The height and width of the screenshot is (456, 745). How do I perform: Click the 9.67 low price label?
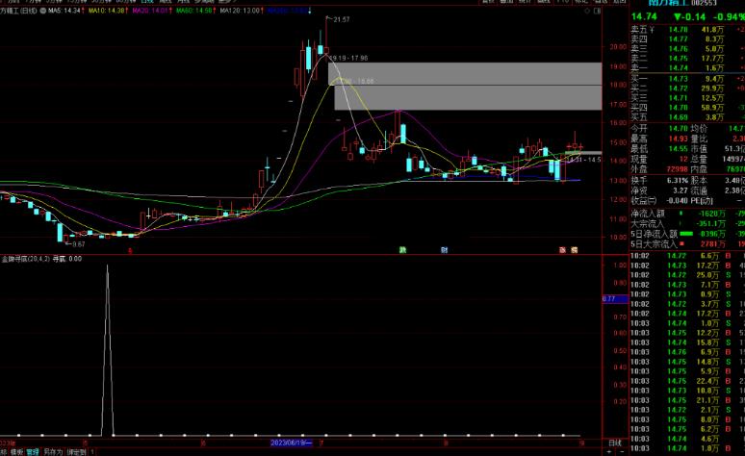coord(78,244)
